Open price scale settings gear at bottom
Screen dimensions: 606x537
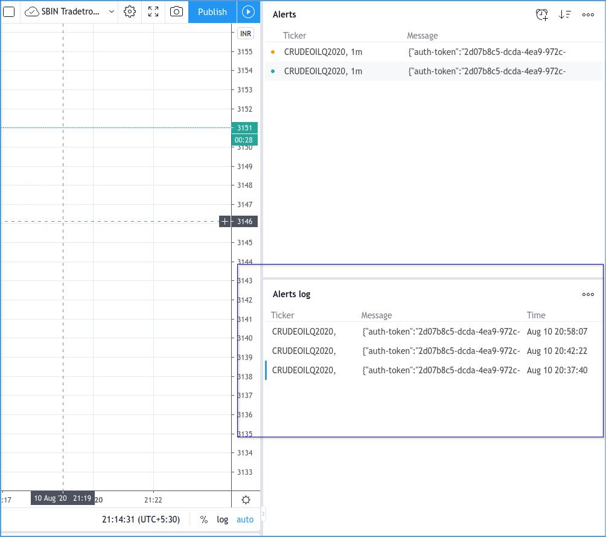click(x=246, y=500)
